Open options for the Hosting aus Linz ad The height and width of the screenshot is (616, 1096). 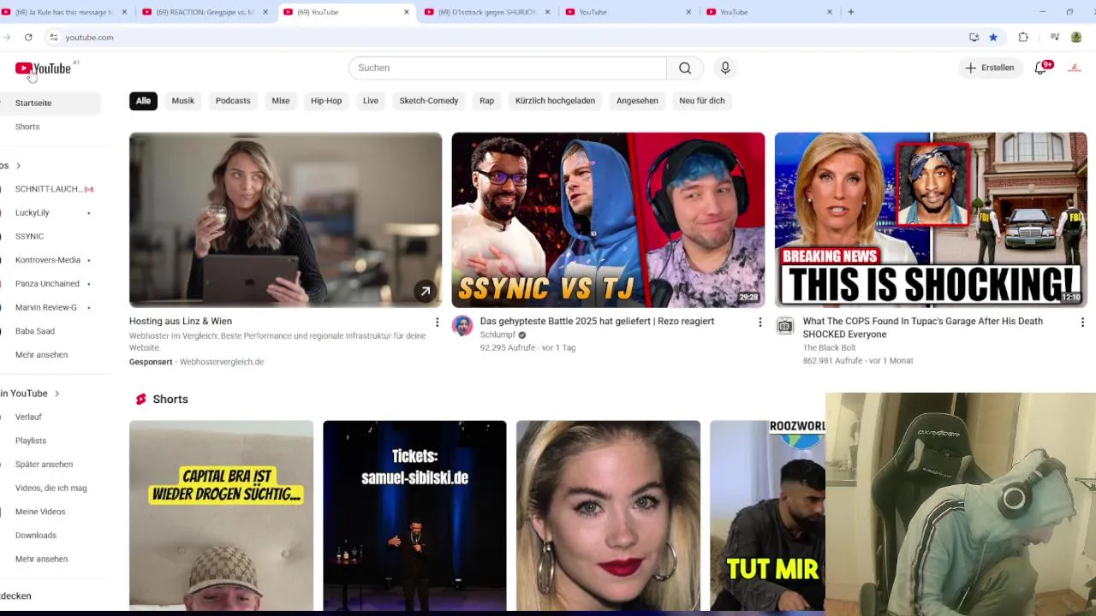tap(437, 323)
